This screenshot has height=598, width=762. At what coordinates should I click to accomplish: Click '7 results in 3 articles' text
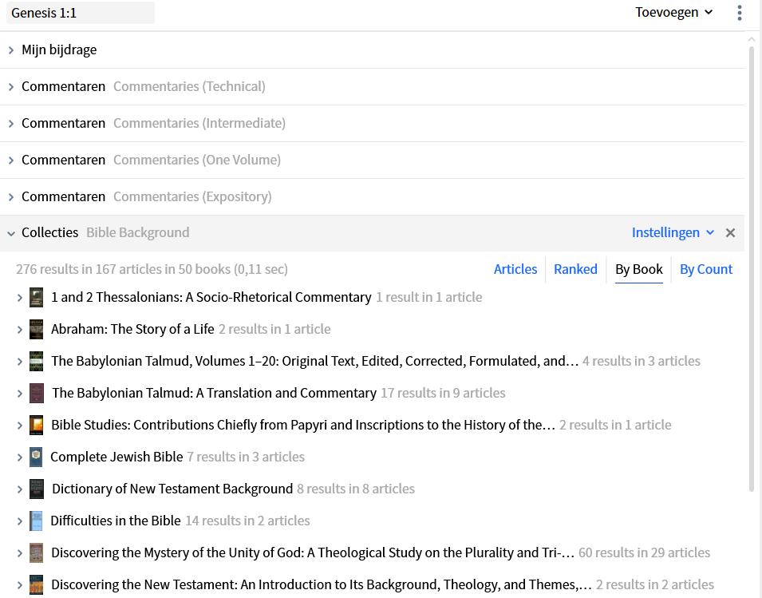(x=246, y=457)
